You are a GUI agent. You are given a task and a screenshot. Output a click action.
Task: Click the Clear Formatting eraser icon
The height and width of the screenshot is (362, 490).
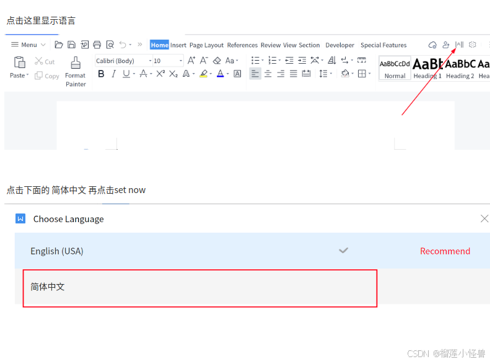coord(217,61)
